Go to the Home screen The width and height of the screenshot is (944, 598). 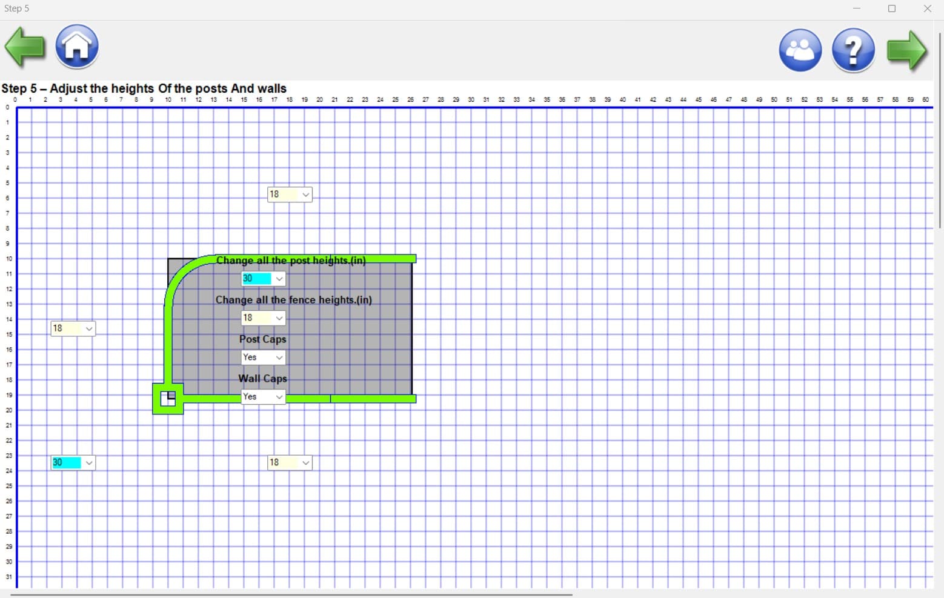pyautogui.click(x=77, y=47)
